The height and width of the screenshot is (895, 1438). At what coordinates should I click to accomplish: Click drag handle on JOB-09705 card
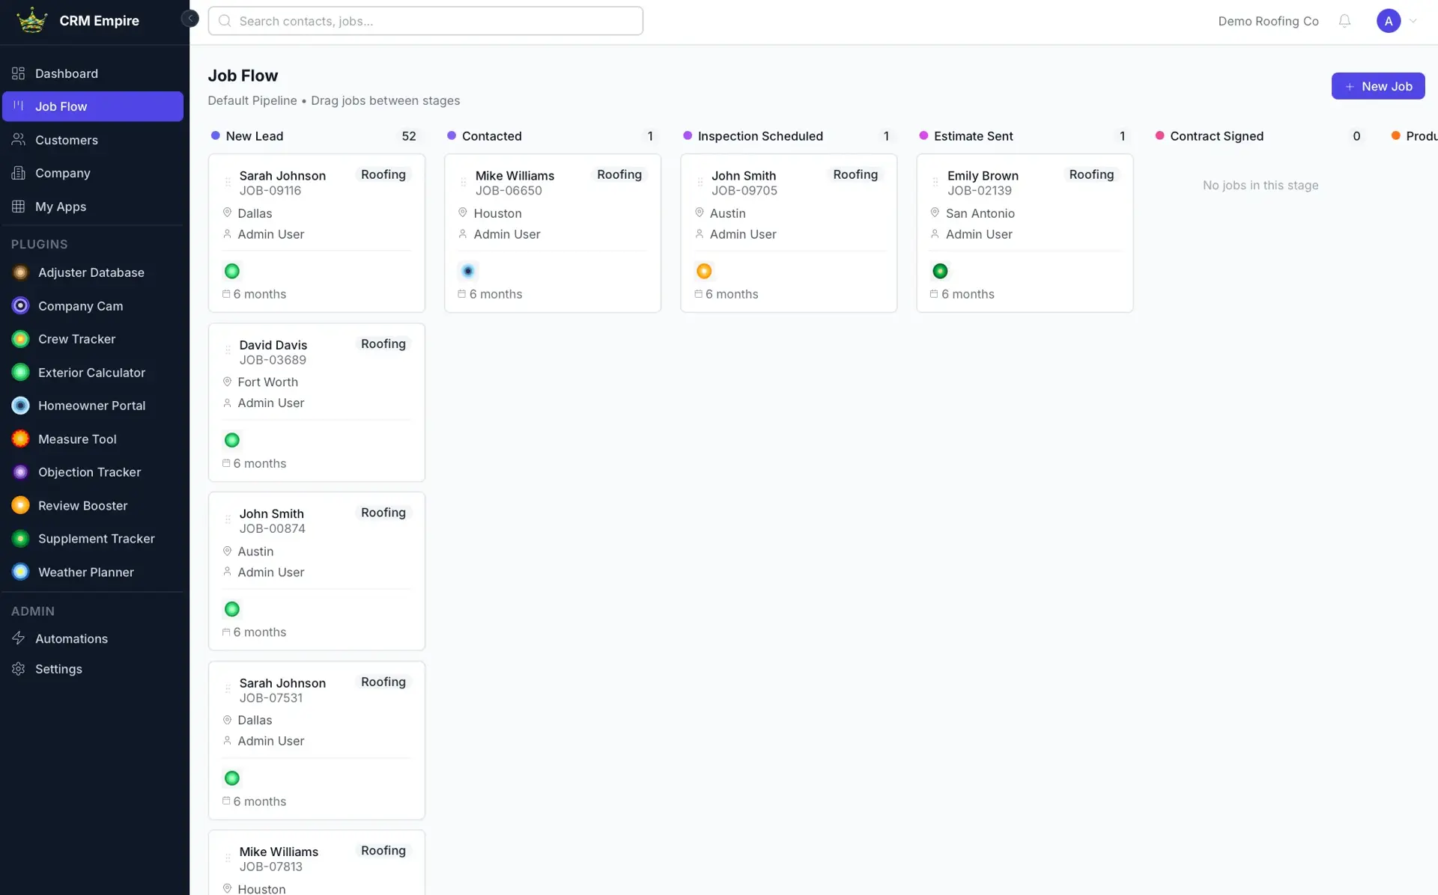(x=700, y=182)
